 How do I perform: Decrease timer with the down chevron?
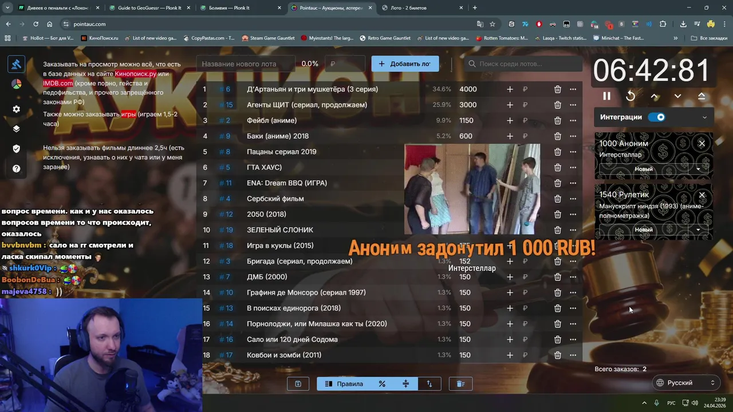point(677,96)
